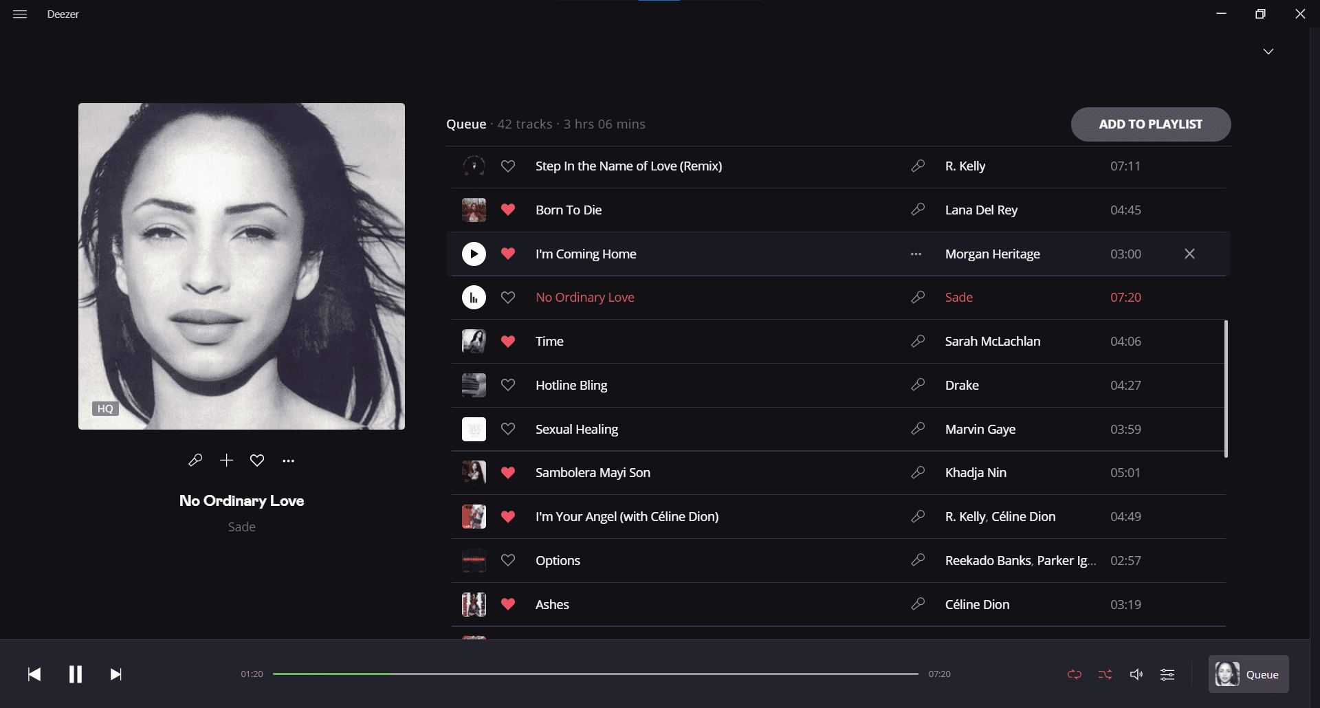Toggle shuffle mode in the player bar
Viewport: 1320px width, 708px height.
tap(1105, 674)
